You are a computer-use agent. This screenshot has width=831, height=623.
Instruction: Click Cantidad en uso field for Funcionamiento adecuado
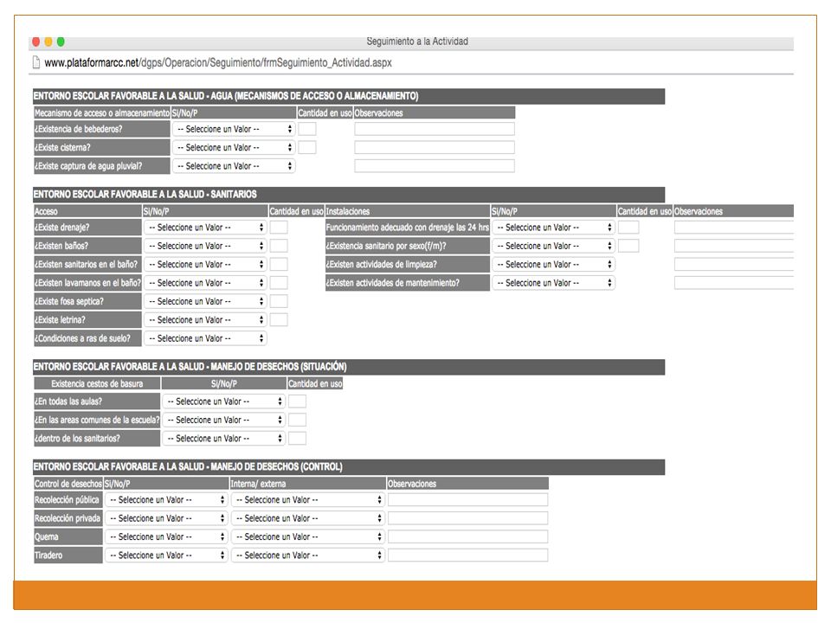[628, 228]
